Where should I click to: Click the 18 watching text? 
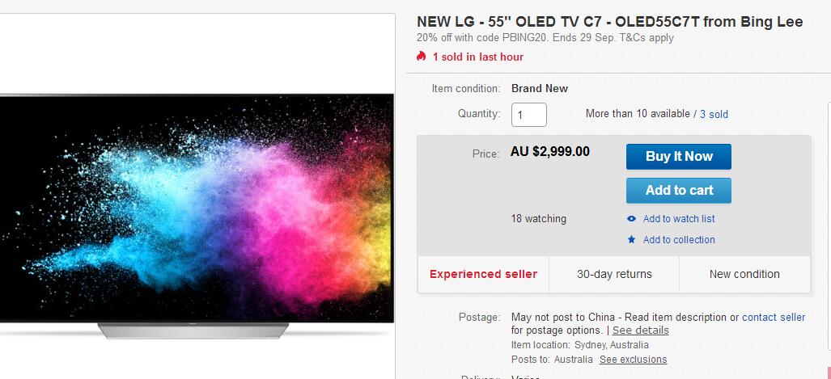pos(538,219)
